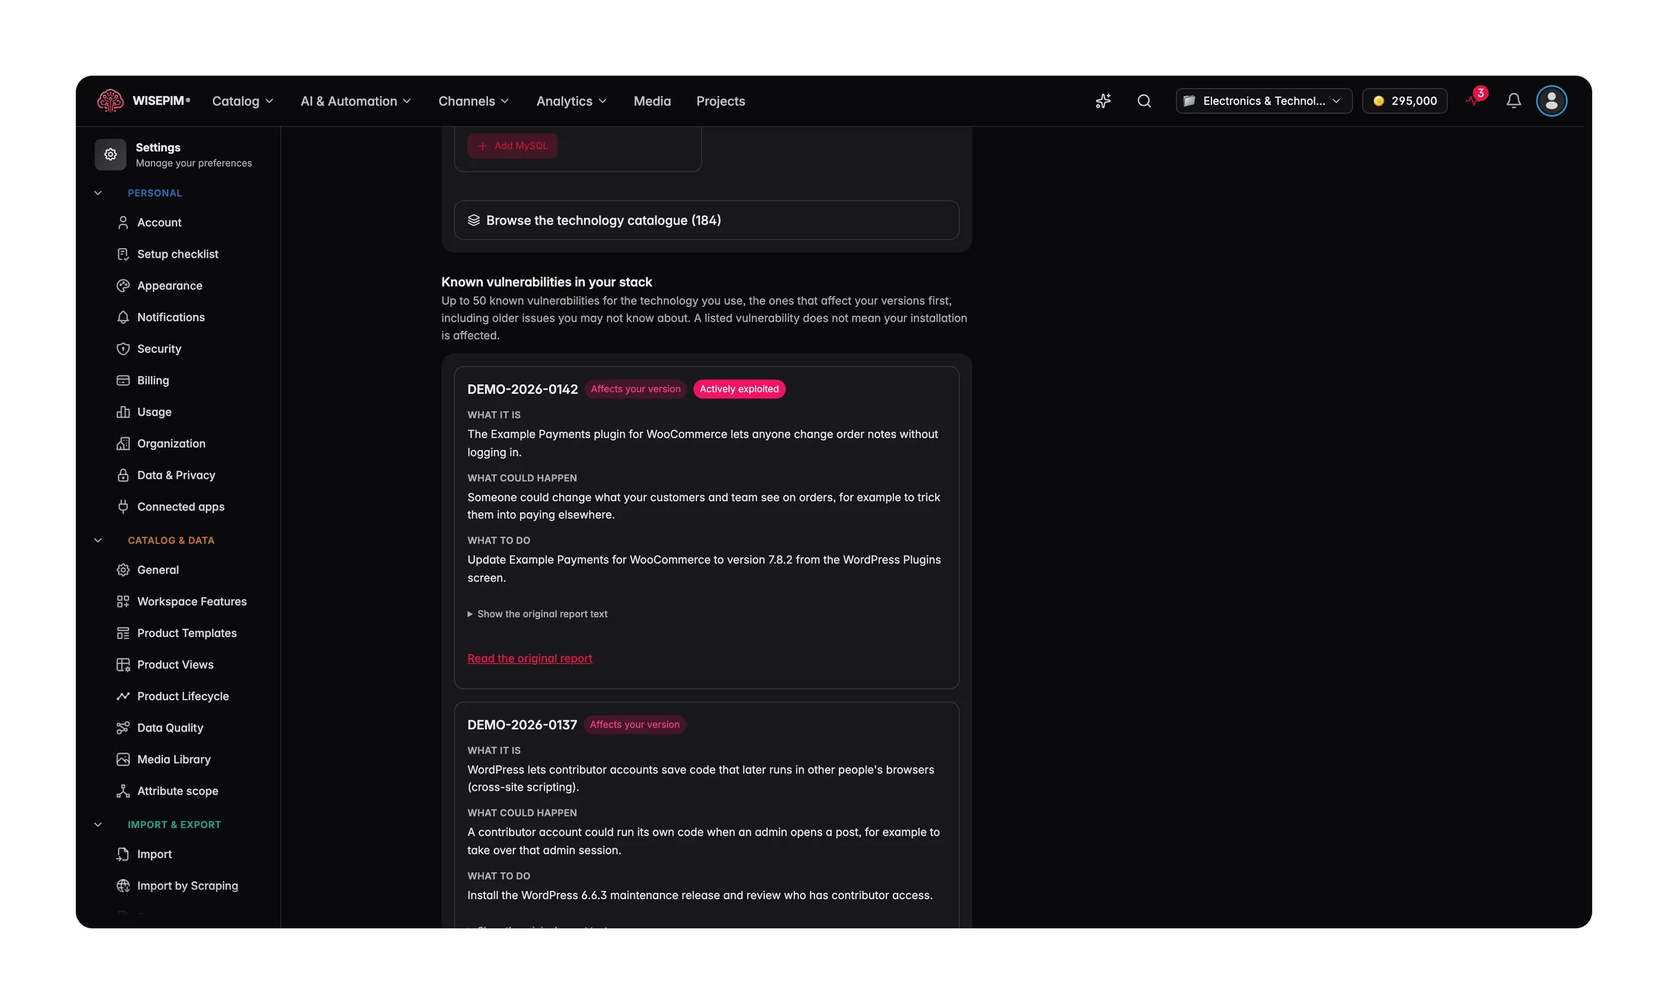
Task: Open Security settings page
Action: [159, 349]
